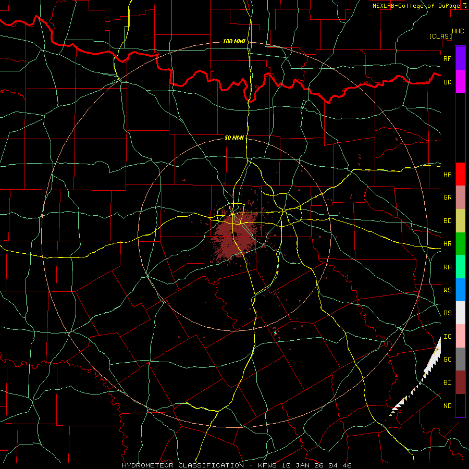
Task: Click the '04:46' timestamp
Action: coord(340,465)
